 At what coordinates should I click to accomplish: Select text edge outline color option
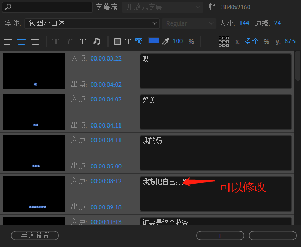[x=139, y=41]
